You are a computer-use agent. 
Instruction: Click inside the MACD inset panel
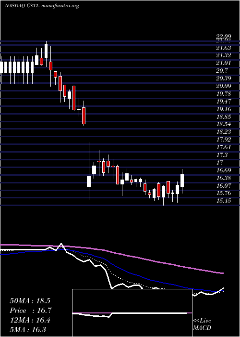(132, 313)
